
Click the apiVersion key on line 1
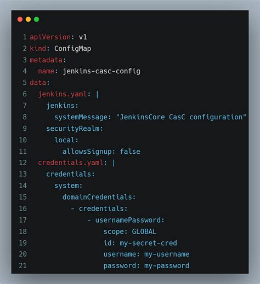[50, 37]
